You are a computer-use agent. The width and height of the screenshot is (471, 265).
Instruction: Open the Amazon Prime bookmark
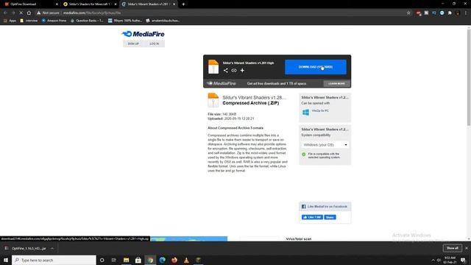point(54,21)
